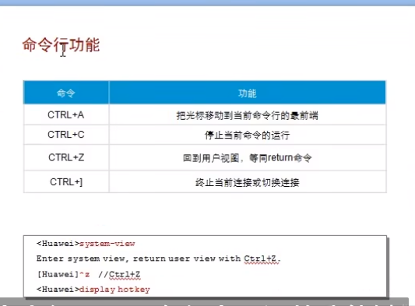Select the 回到用户视图 return command description
The image size is (415, 306).
pos(247,158)
